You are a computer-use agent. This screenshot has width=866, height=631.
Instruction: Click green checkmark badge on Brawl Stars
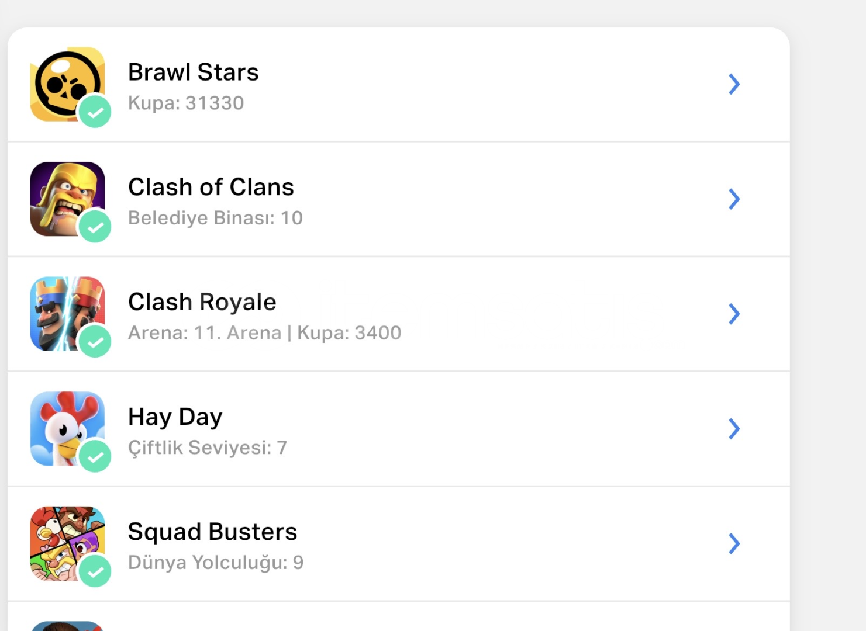coord(95,112)
